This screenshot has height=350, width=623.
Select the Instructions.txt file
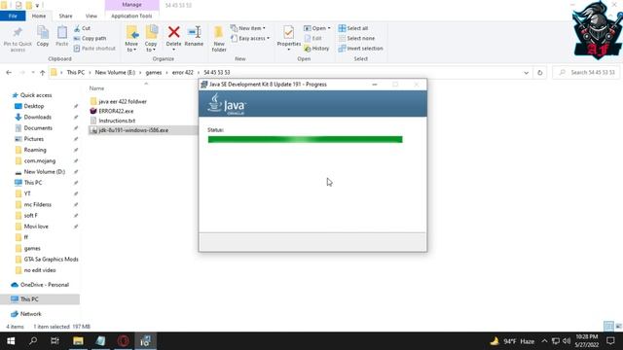(x=117, y=121)
